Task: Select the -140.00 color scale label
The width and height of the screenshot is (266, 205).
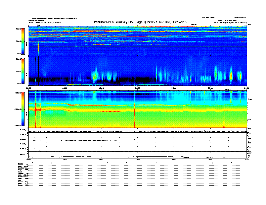Action: click(17, 109)
